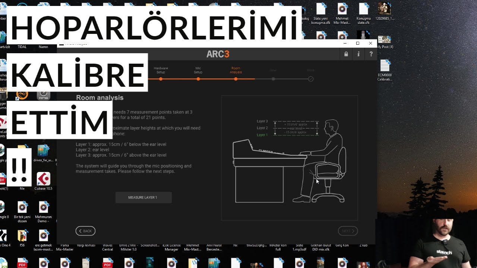Viewport: 477px width, 268px height.
Task: Click the MAster kon full label
Action: (x=278, y=247)
